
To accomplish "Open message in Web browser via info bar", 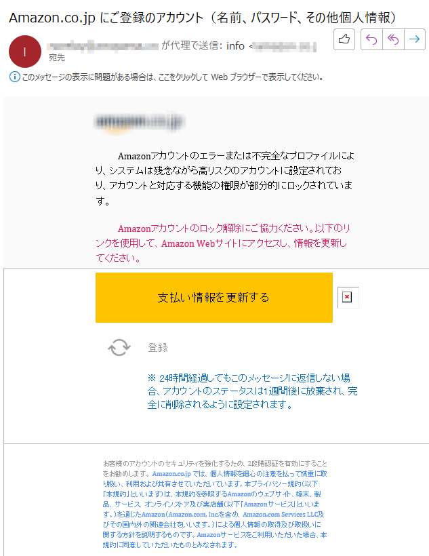I will click(x=172, y=77).
